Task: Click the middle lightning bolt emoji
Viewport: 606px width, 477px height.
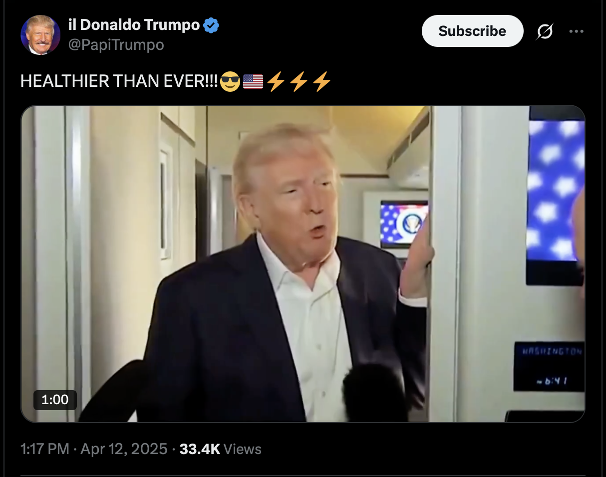Action: (x=299, y=82)
